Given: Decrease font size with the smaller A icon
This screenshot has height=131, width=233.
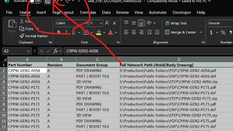Looking at the screenshot, I should (115, 23).
